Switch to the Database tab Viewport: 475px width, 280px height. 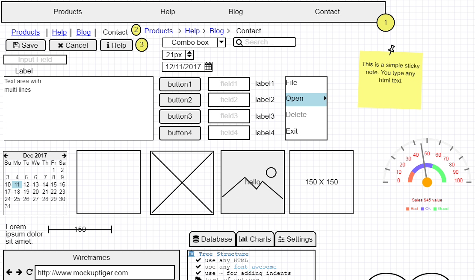212,239
